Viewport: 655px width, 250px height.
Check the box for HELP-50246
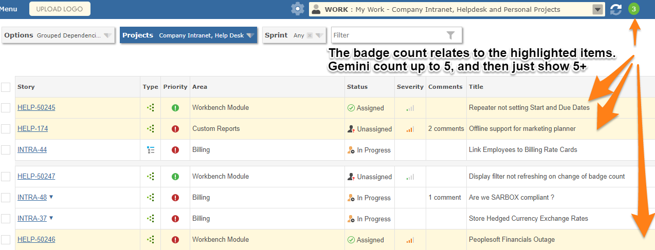[x=6, y=240]
